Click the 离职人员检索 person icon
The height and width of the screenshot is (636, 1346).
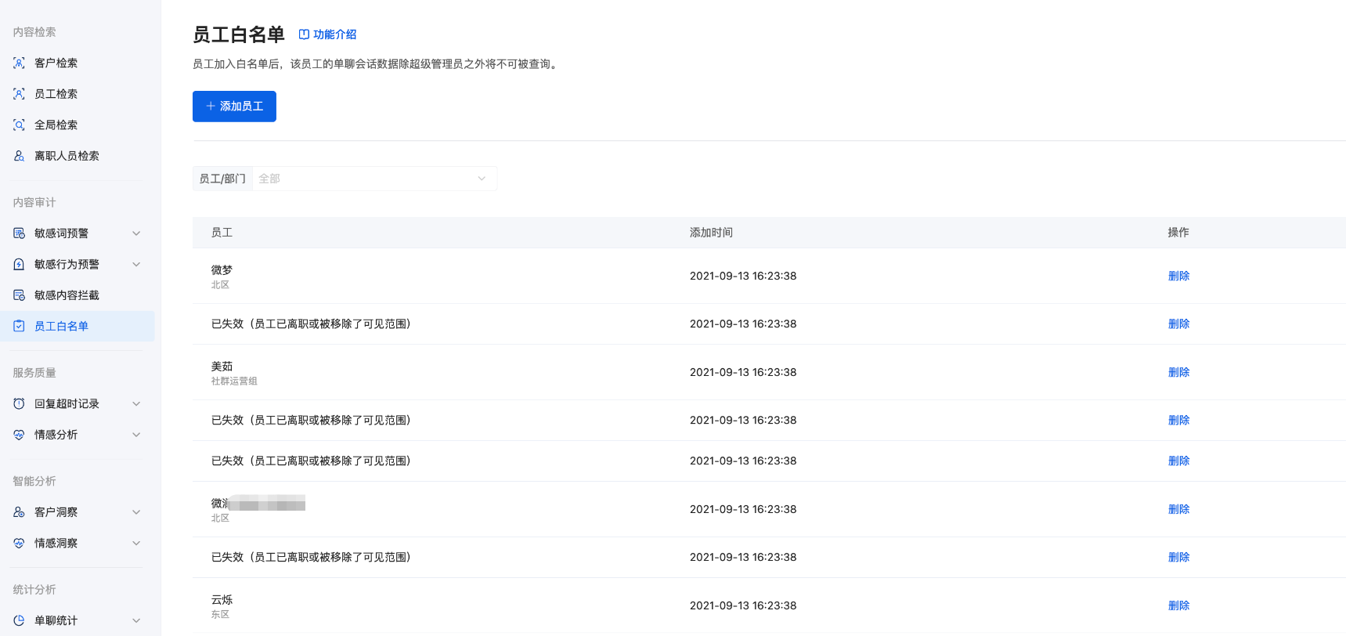[19, 156]
